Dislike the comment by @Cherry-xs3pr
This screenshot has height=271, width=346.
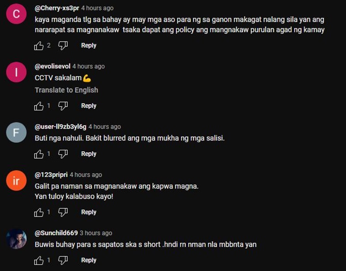pos(63,46)
